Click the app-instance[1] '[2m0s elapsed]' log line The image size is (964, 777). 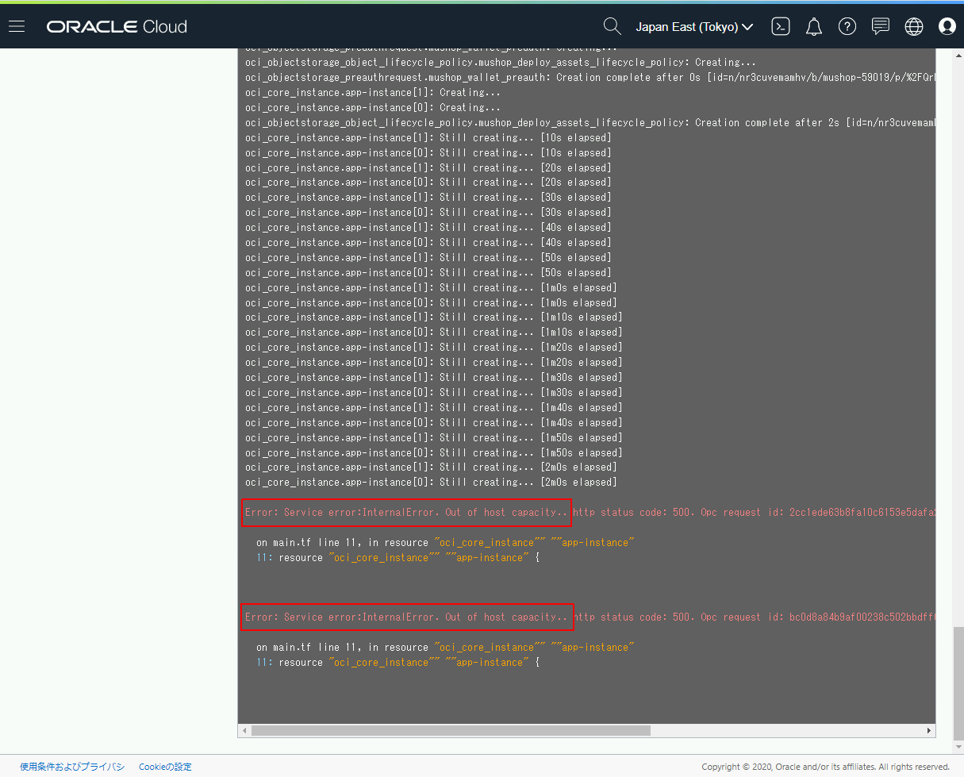pos(430,467)
